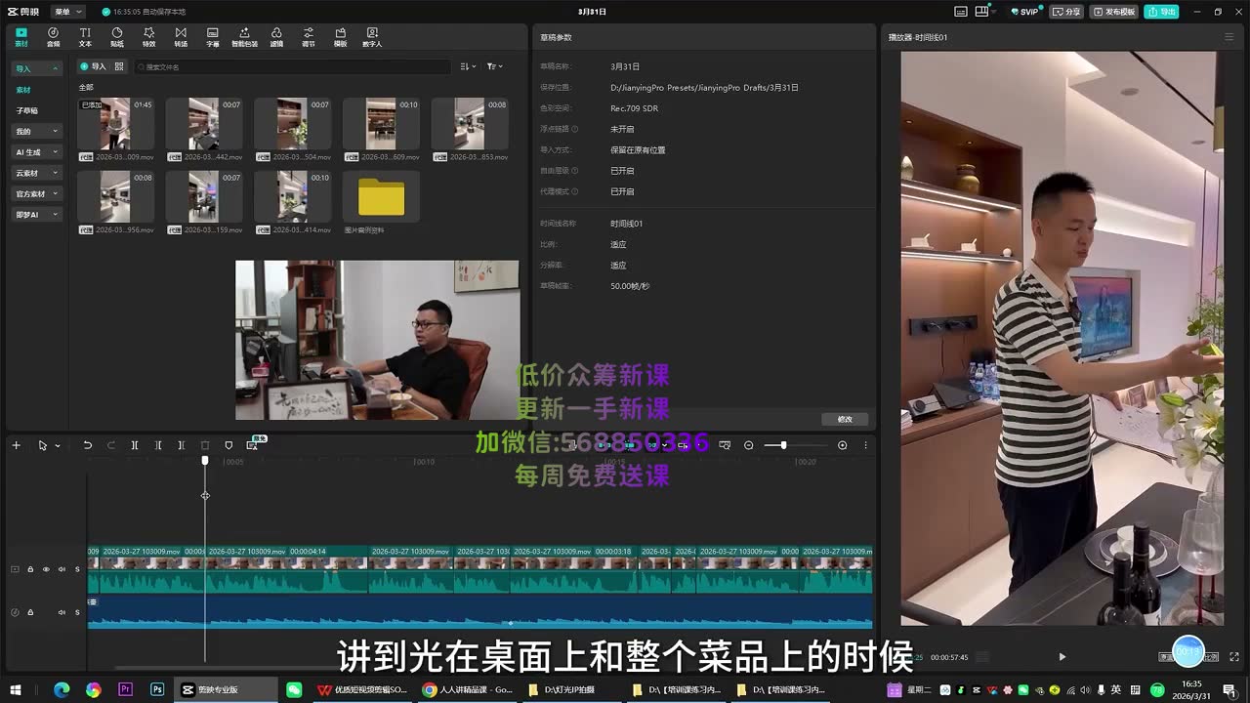Viewport: 1250px width, 703px height.
Task: Click the undo arrow in timeline toolbar
Action: coord(87,445)
